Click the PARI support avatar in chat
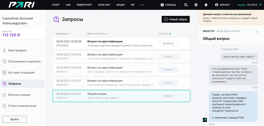264x126 pixels. [205, 120]
